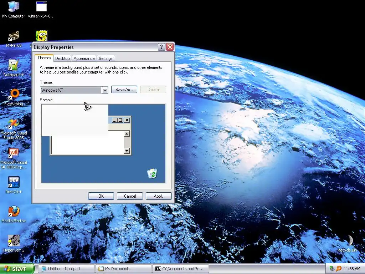Click the Display Properties help question button

(161, 47)
